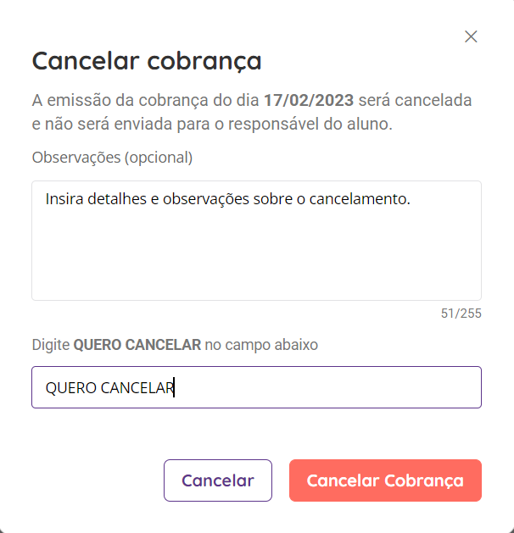Screen dimensions: 514x533
Task: Click the words 'no campo abaixo'
Action: pyautogui.click(x=261, y=345)
